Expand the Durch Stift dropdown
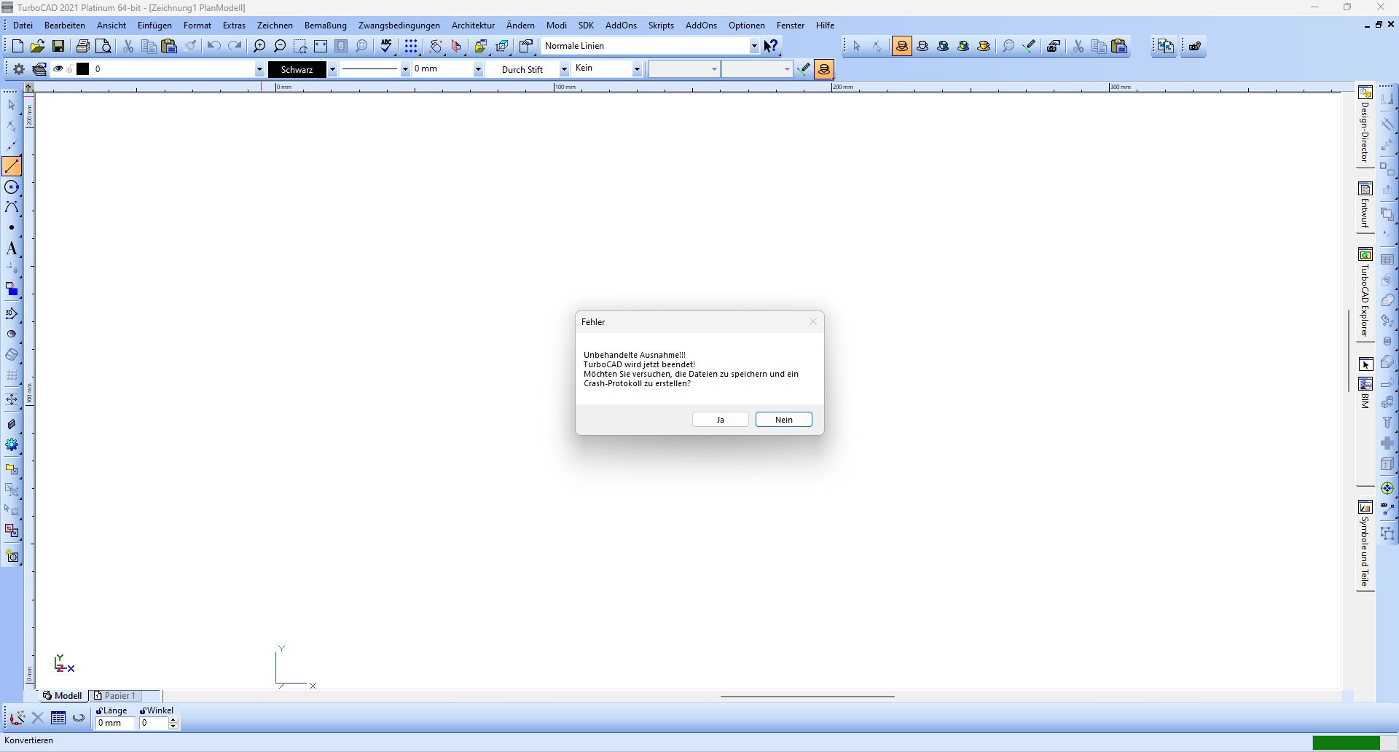Viewport: 1399px width, 752px height. [x=564, y=69]
